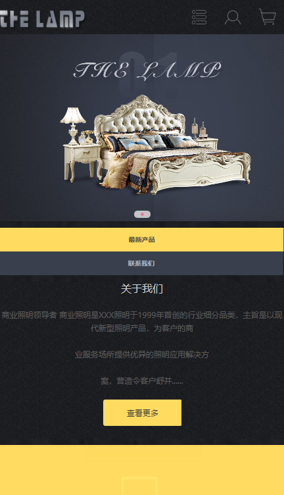Switch to the 联系我们 tab
The image size is (284, 495).
(x=142, y=263)
